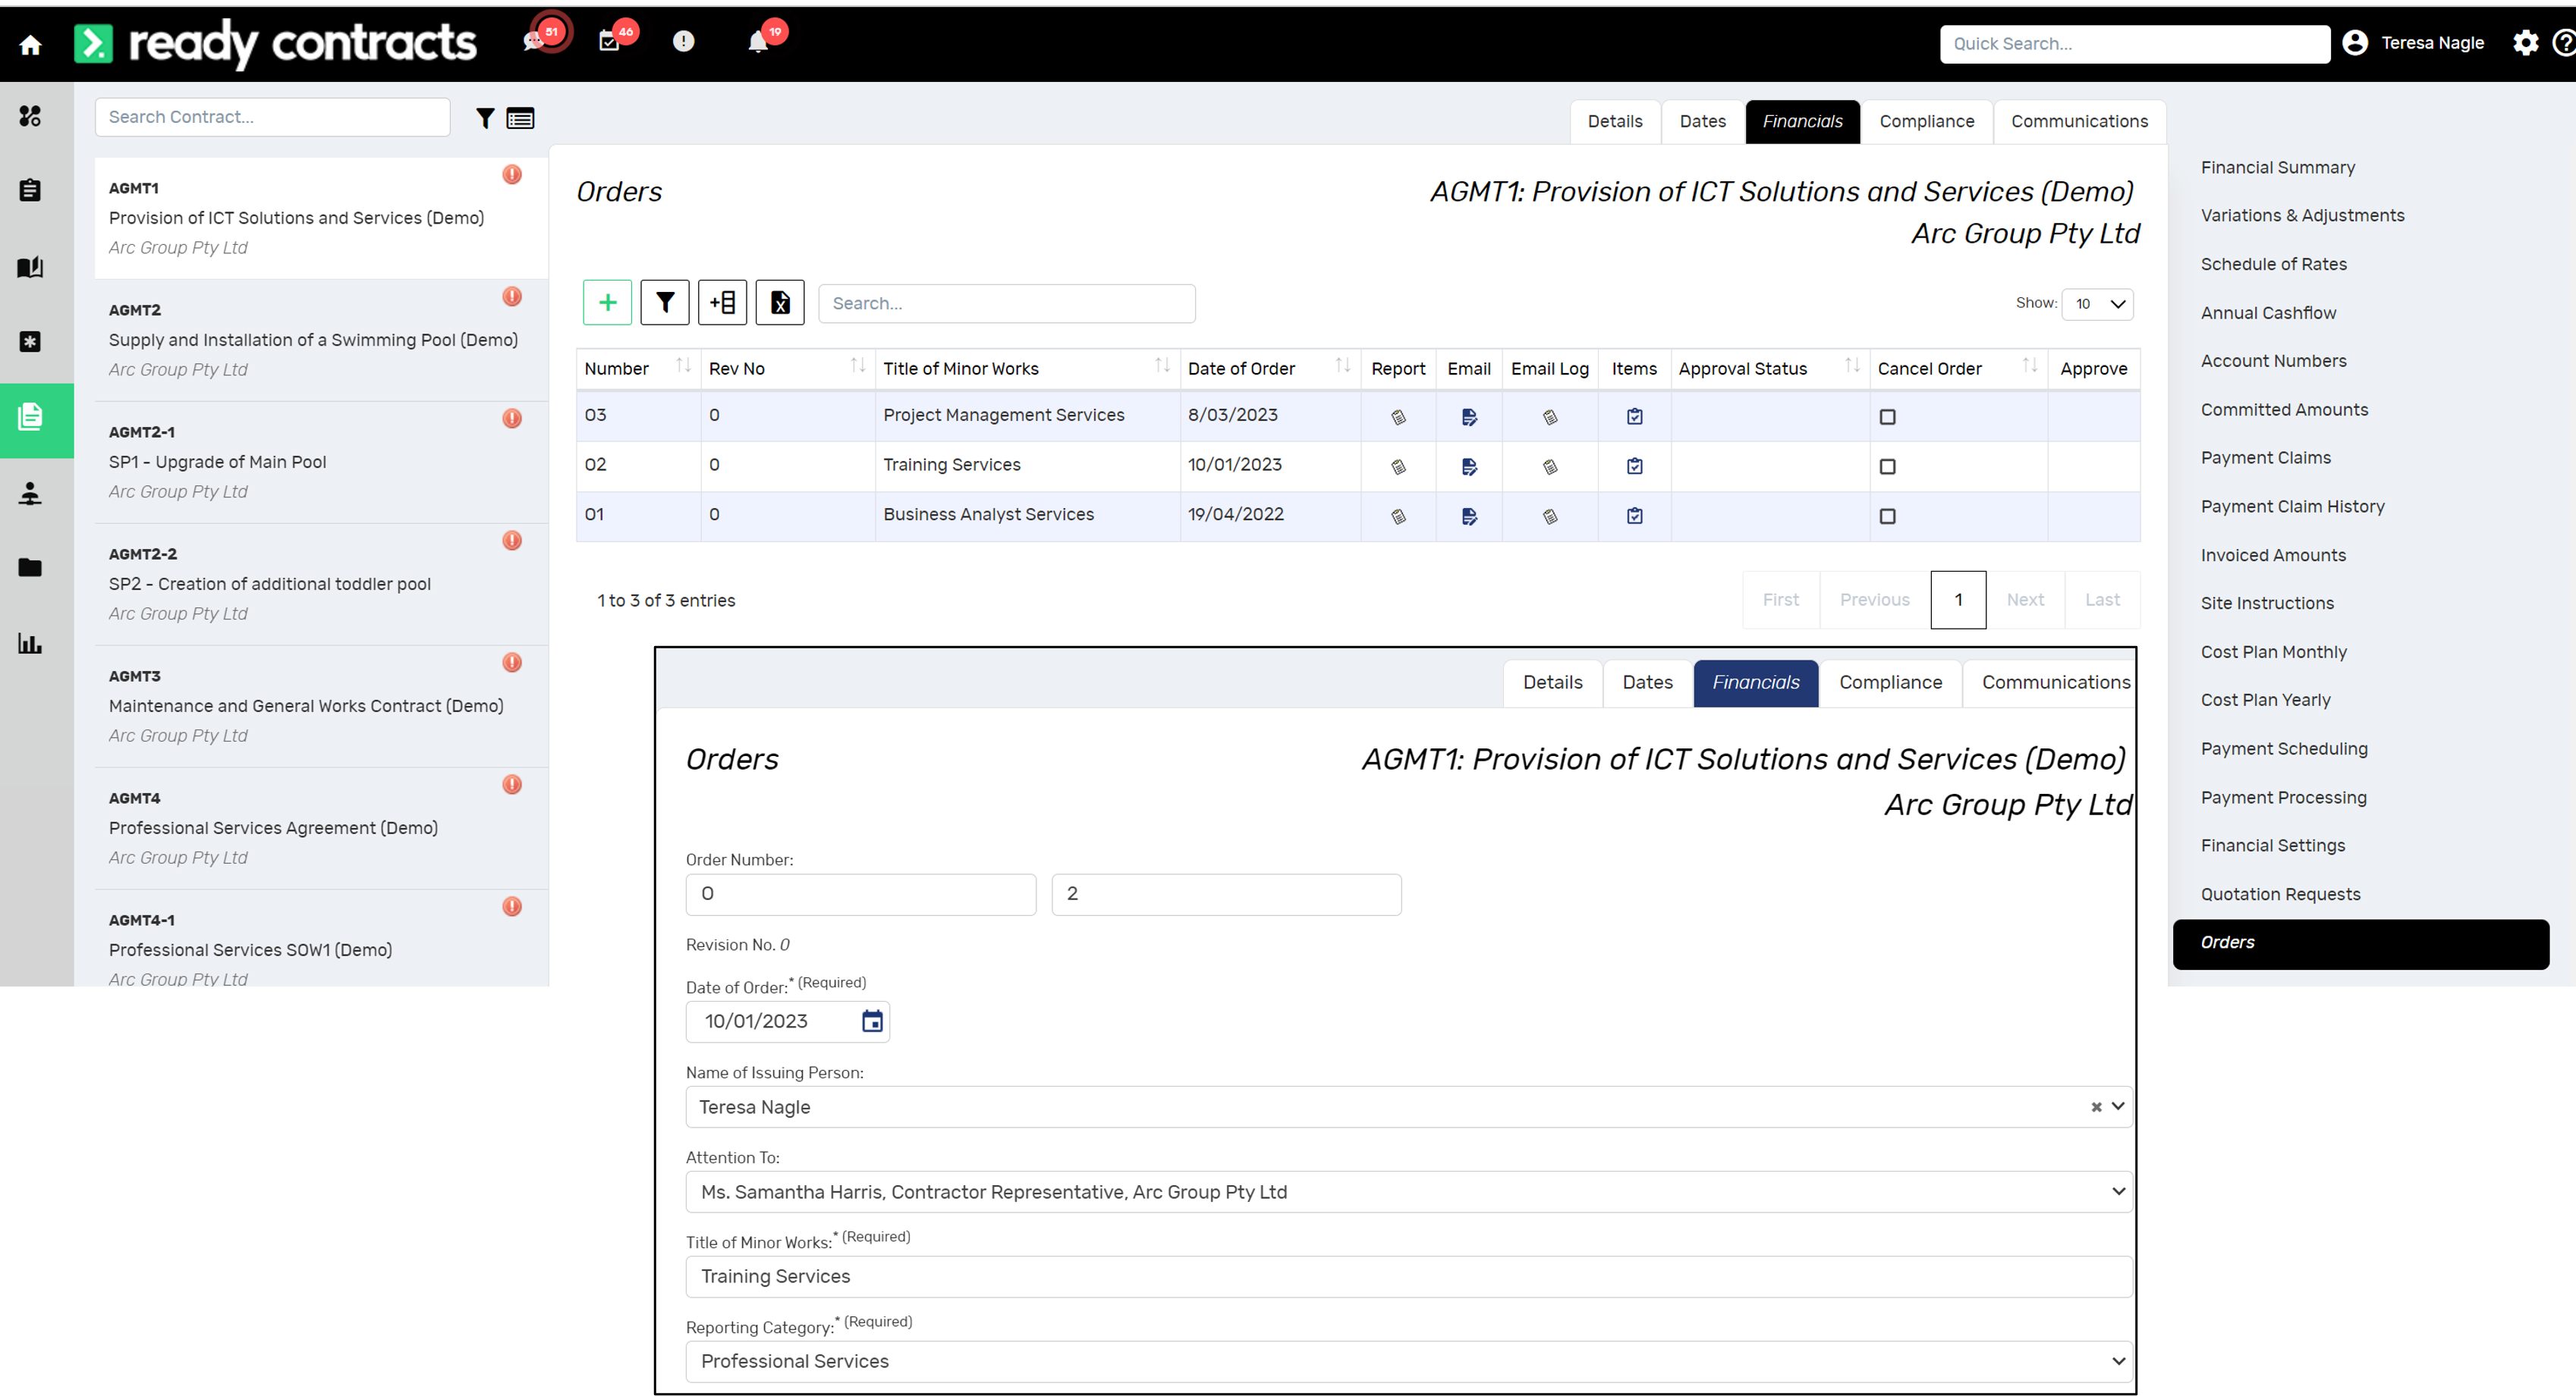Switch to the top Dates tab

click(x=1702, y=121)
